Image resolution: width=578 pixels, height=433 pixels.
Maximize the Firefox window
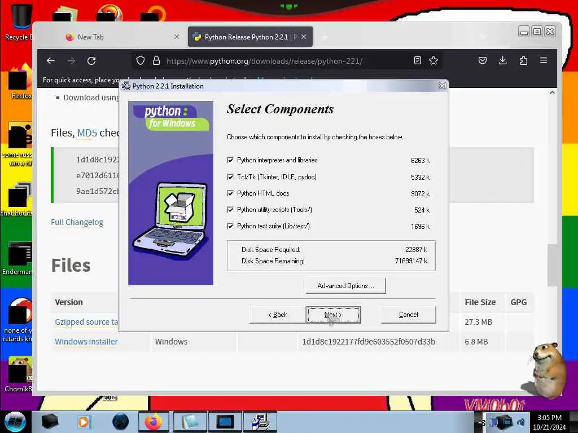(x=537, y=32)
